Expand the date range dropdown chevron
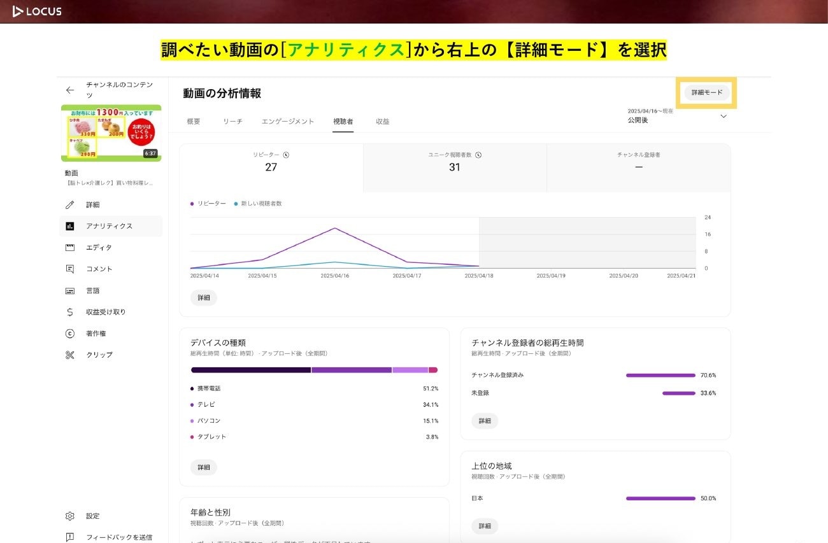828x543 pixels. click(x=723, y=116)
